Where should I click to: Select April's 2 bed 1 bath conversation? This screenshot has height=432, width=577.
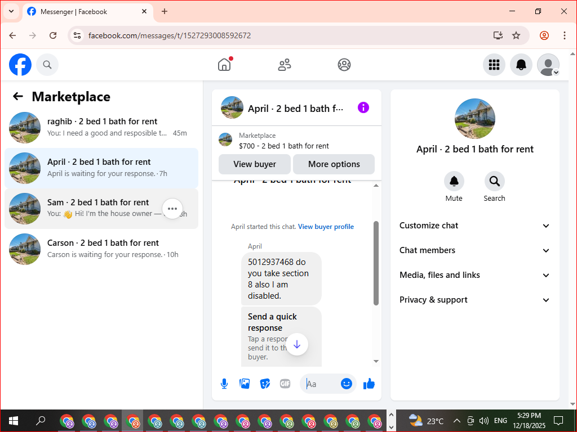click(x=101, y=168)
